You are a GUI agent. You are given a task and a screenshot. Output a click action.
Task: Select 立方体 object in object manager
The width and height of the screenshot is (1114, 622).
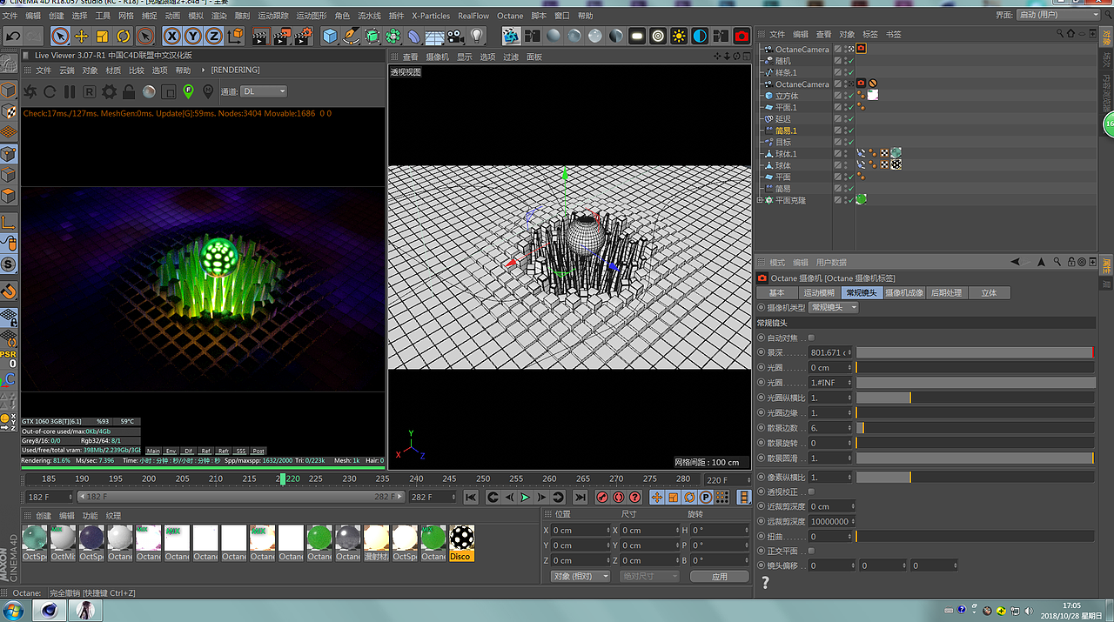[787, 96]
